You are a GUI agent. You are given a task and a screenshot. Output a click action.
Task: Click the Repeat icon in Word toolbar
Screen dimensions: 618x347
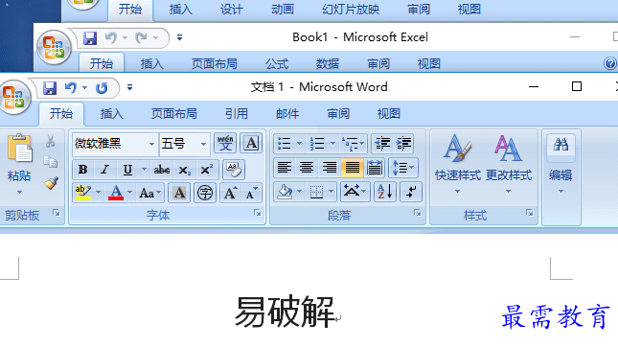[x=102, y=87]
